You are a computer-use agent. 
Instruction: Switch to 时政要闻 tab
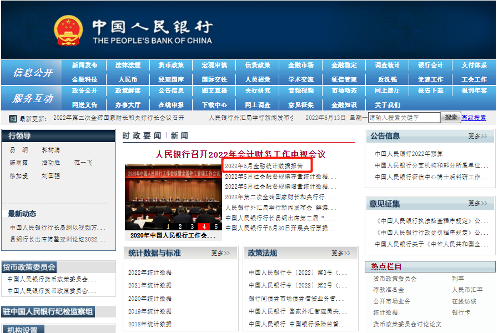(x=142, y=136)
